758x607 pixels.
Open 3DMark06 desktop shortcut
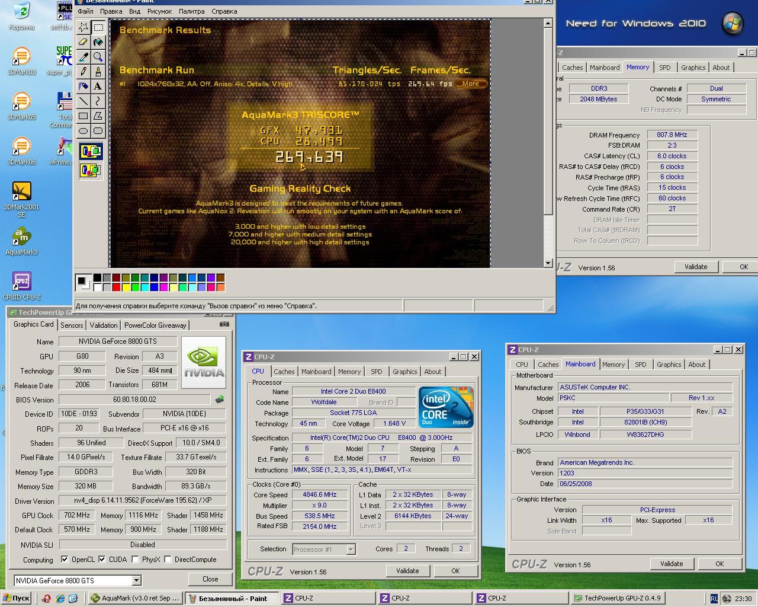click(21, 152)
